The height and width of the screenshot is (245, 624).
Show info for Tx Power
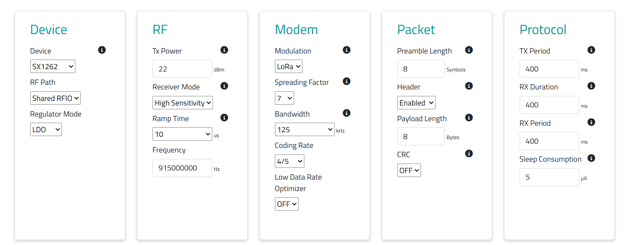[224, 50]
